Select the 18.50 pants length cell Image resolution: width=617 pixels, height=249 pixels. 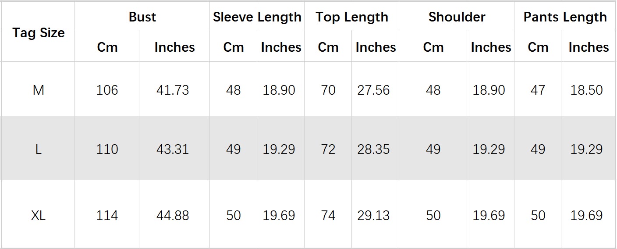pos(586,90)
